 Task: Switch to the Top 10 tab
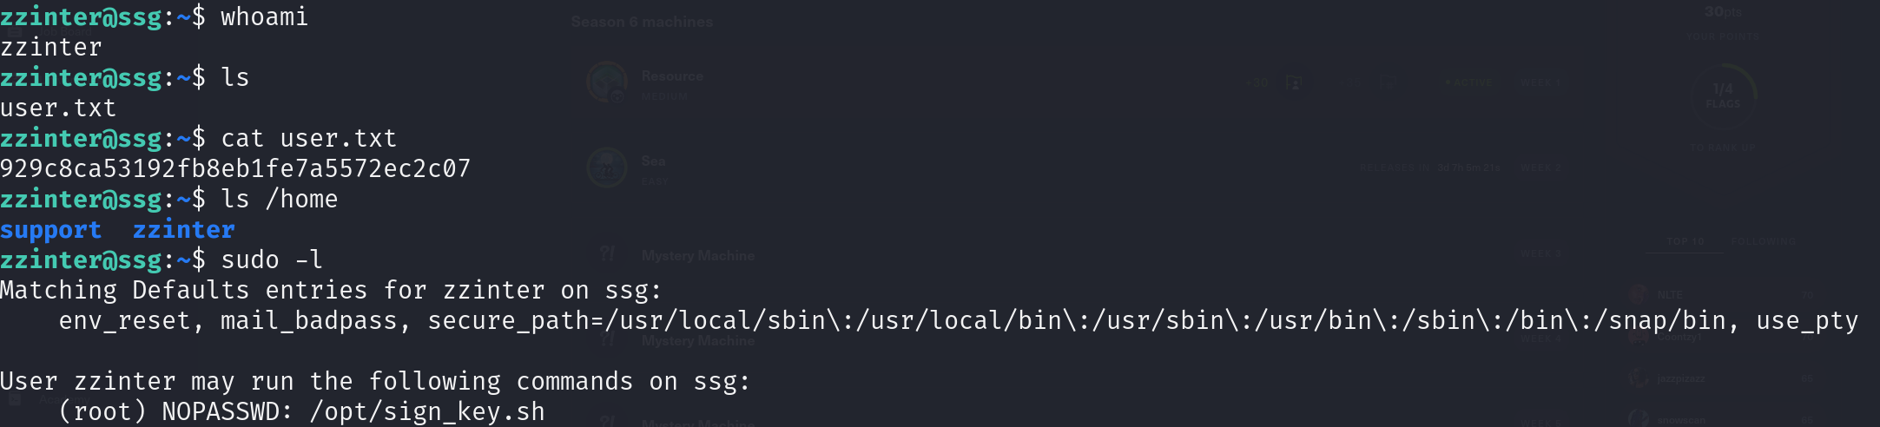[x=1685, y=242]
